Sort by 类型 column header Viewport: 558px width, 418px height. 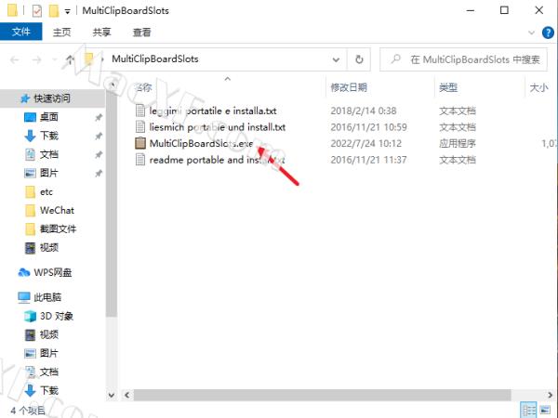point(448,87)
